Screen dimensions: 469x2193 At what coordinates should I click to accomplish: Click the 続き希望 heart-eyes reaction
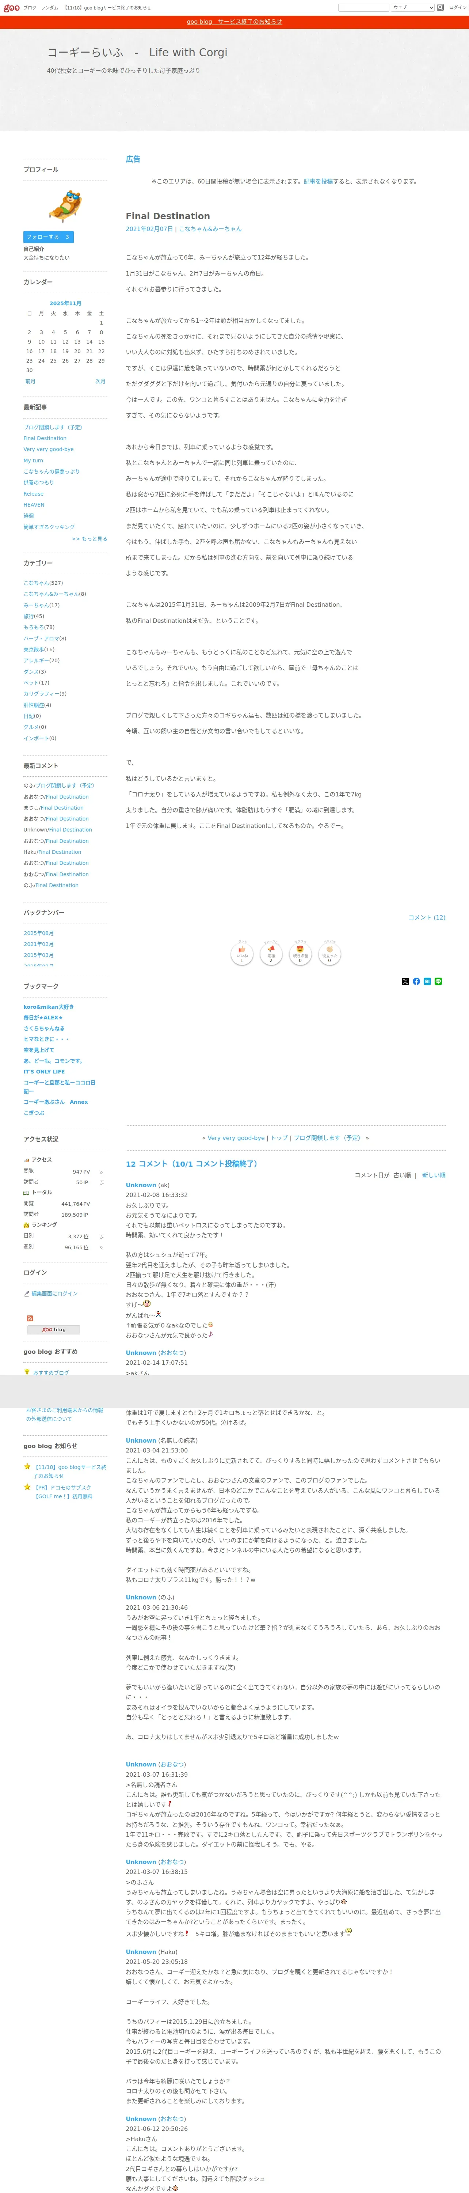tap(301, 954)
